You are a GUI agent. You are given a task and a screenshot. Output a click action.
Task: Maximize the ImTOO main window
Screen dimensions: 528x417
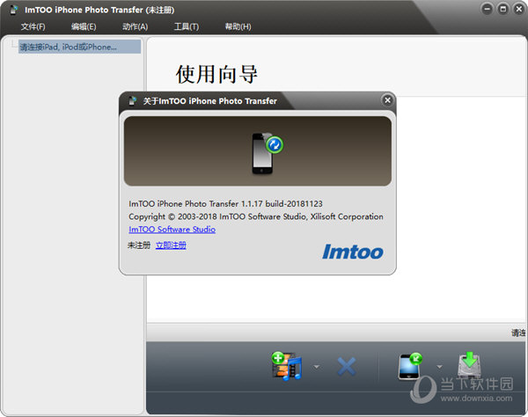click(x=503, y=9)
